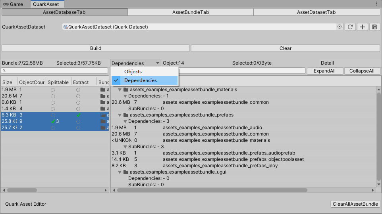Screen dimensions: 382x214
Task: Sort by the Size column header
Action: click(9, 82)
